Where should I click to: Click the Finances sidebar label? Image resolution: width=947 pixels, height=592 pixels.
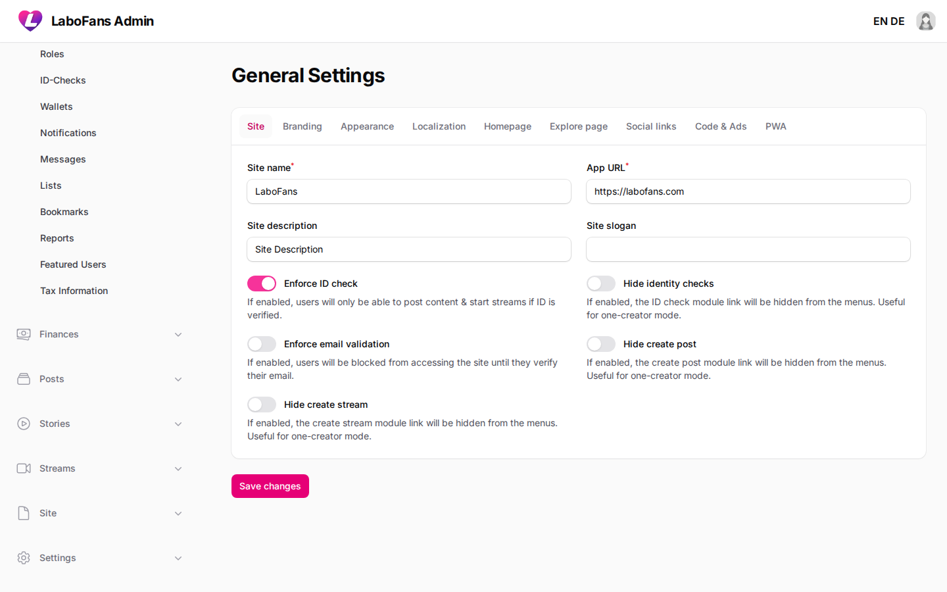click(59, 334)
